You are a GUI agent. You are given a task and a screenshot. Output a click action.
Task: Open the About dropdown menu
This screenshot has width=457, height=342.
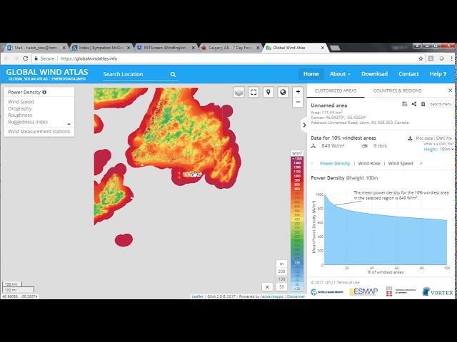[x=340, y=74]
